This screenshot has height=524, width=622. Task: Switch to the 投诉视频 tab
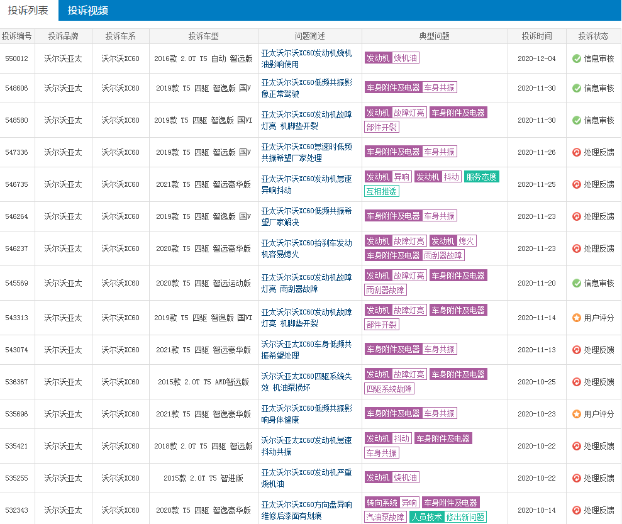87,10
